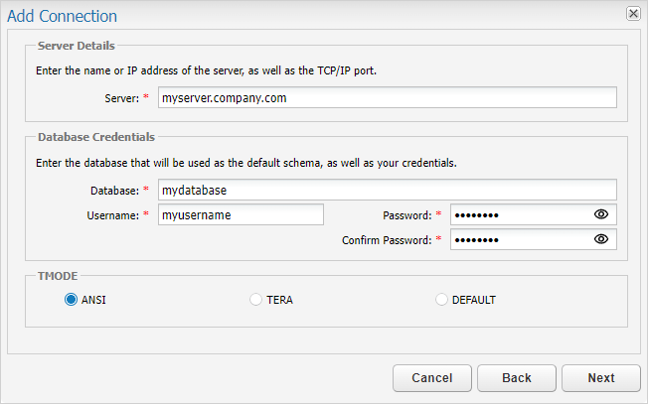Proceed by clicking Next
The height and width of the screenshot is (404, 648).
(600, 377)
